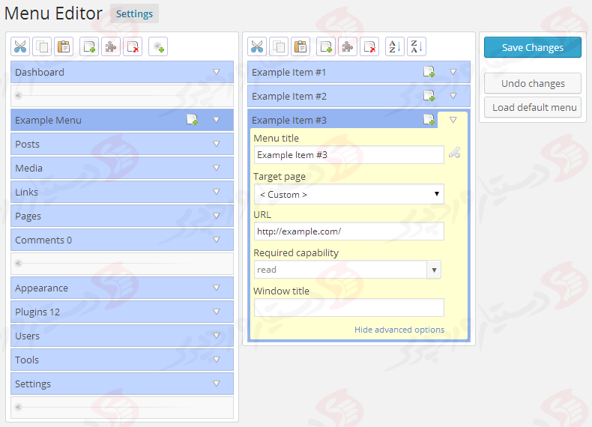The width and height of the screenshot is (592, 427).
Task: Expand the Settings menu properties arrow
Action: 217,384
